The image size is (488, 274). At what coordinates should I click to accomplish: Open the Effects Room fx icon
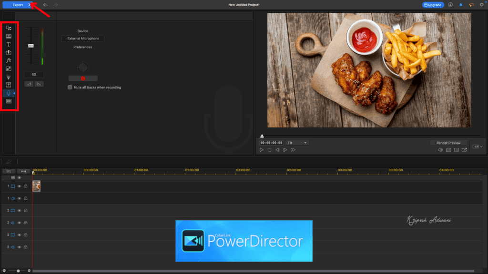tap(9, 60)
